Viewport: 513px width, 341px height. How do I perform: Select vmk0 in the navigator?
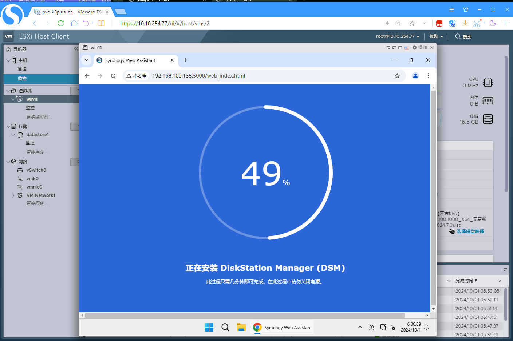point(32,178)
